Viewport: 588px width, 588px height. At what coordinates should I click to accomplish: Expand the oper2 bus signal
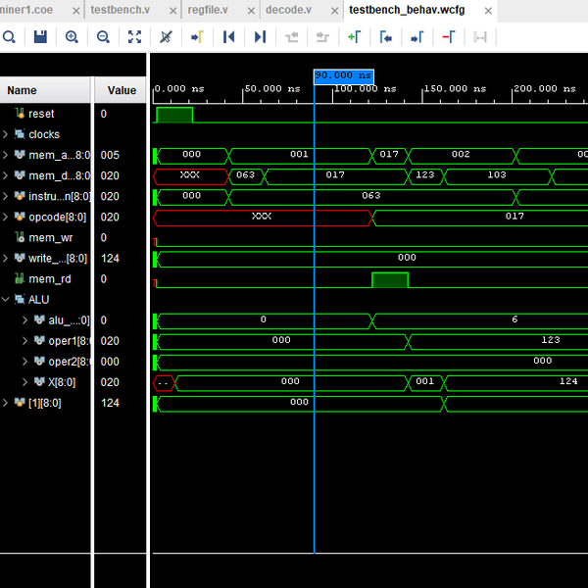(x=24, y=361)
